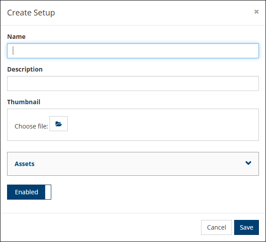Image resolution: width=266 pixels, height=242 pixels.
Task: Click the white handle of Enabled switch
Action: tap(48, 192)
